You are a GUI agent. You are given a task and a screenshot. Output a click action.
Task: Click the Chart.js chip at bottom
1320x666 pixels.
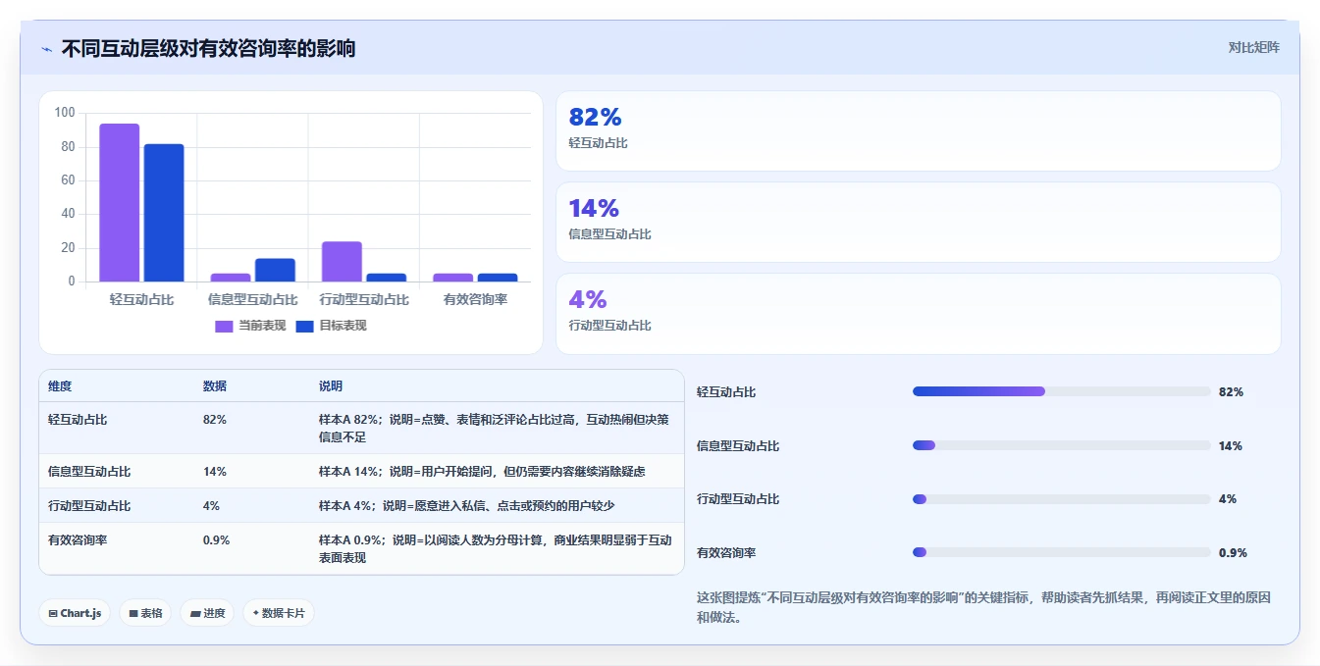tap(75, 613)
